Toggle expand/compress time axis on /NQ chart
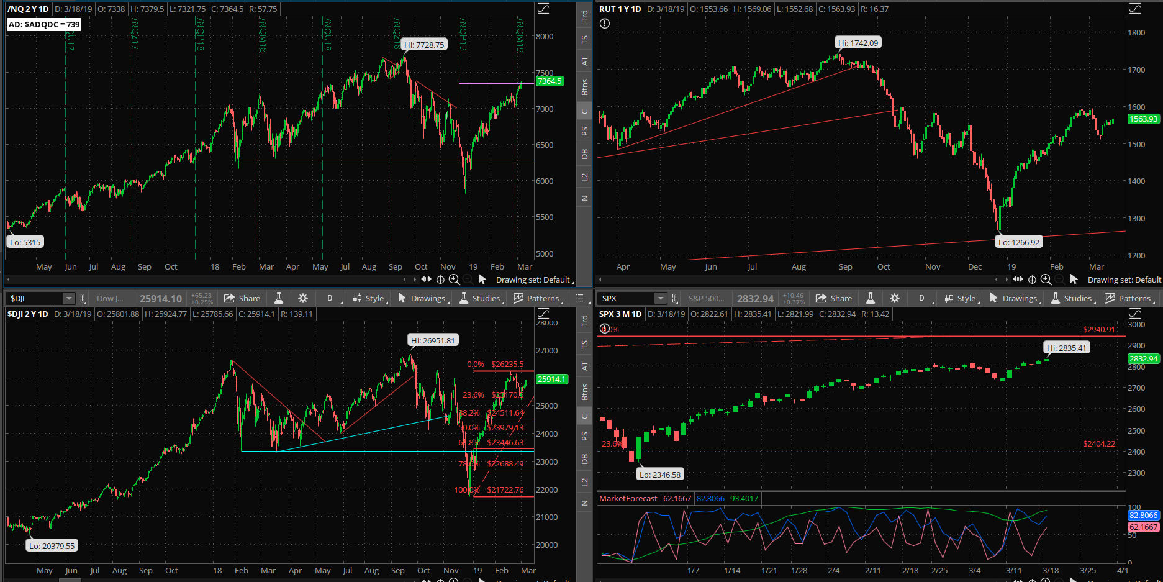1163x582 pixels. pos(426,280)
